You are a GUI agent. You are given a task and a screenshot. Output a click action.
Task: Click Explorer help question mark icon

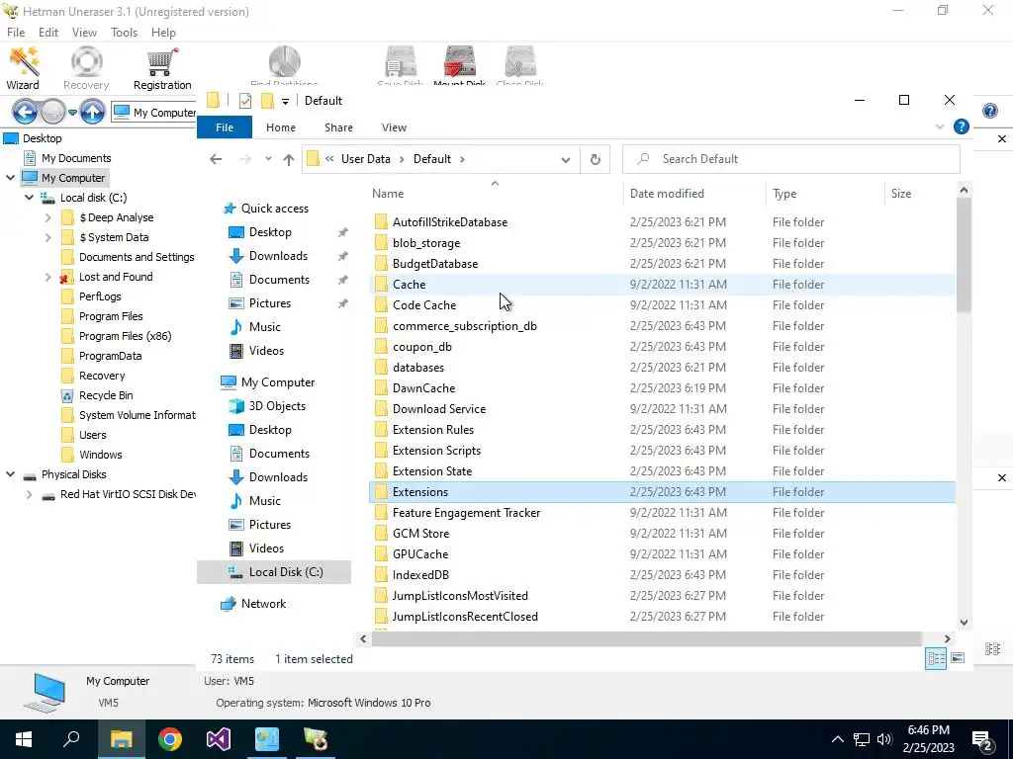click(x=962, y=127)
